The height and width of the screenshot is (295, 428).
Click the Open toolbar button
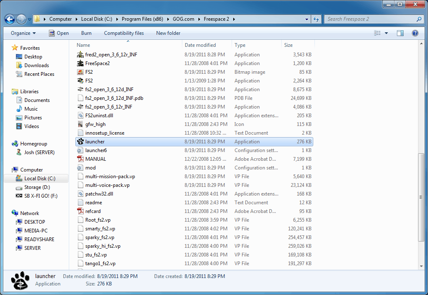[x=59, y=33]
